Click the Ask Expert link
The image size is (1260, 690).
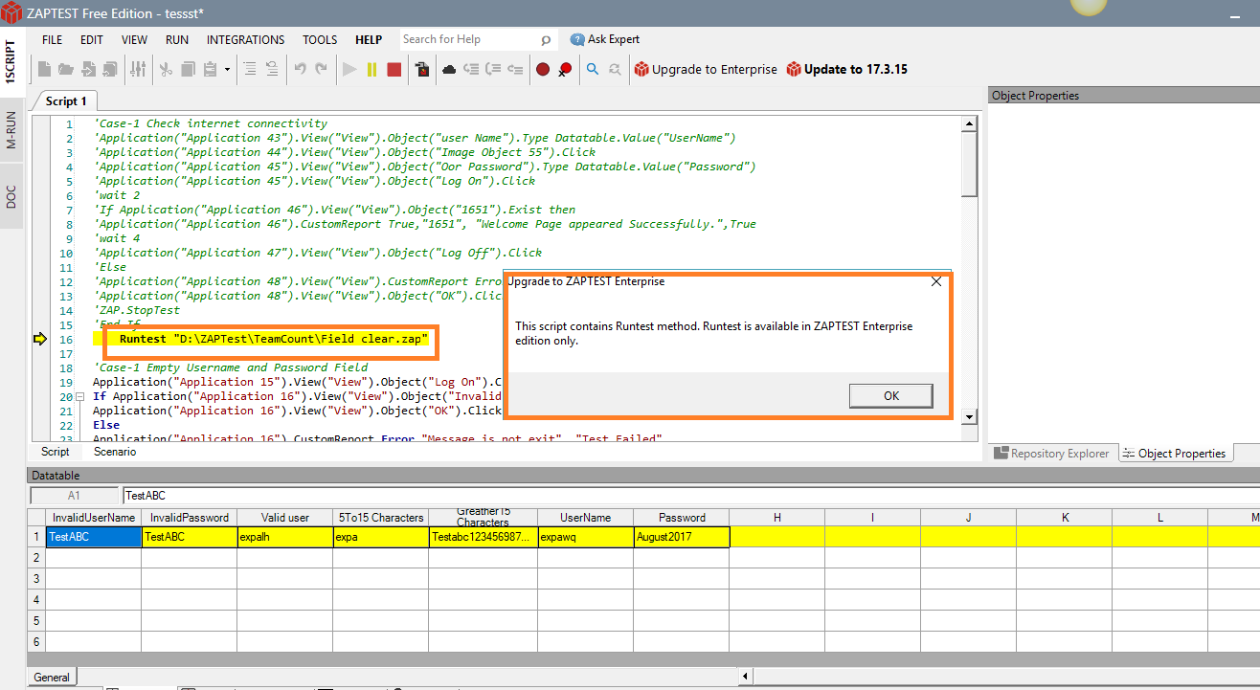point(605,39)
